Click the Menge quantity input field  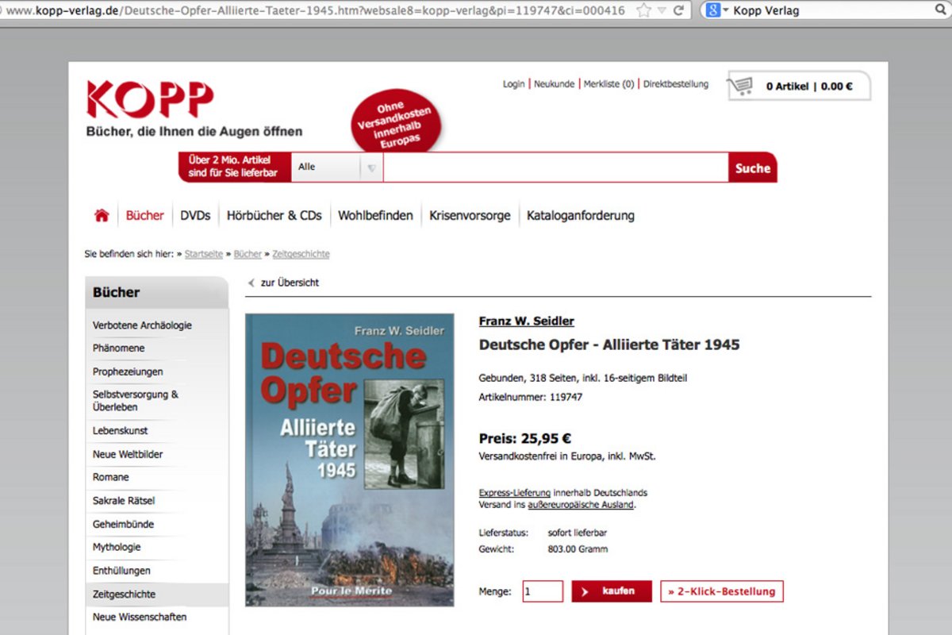click(x=543, y=591)
